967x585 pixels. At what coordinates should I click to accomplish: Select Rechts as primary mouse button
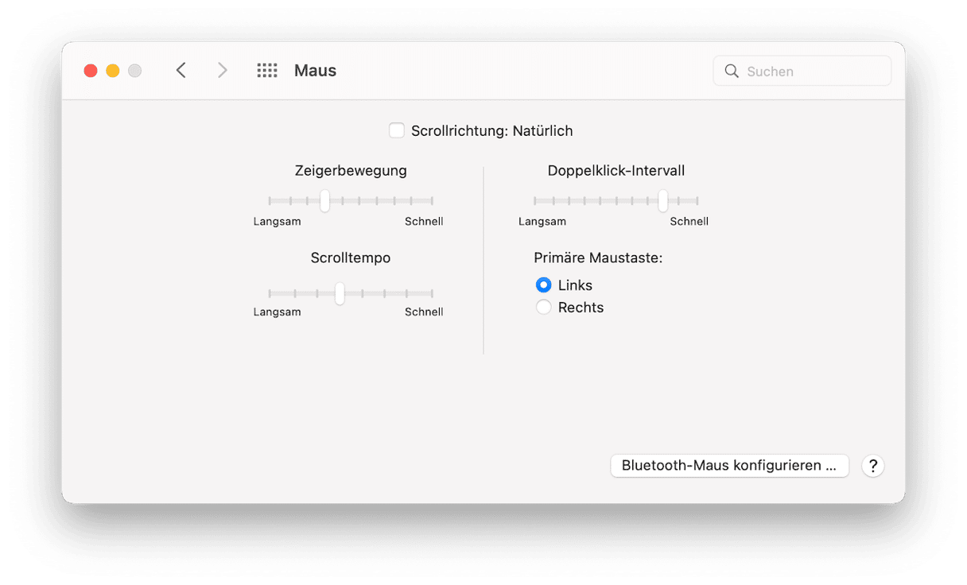click(x=544, y=308)
